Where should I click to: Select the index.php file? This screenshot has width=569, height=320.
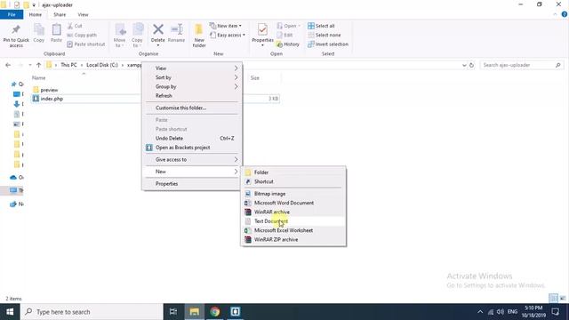coord(52,99)
